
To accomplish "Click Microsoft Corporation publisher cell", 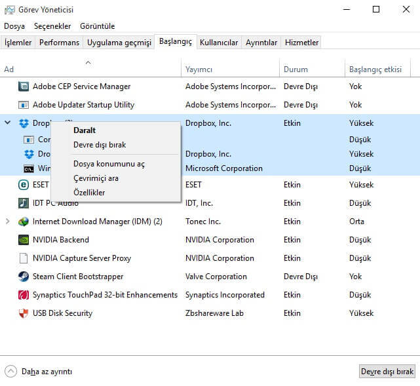I will [x=224, y=168].
